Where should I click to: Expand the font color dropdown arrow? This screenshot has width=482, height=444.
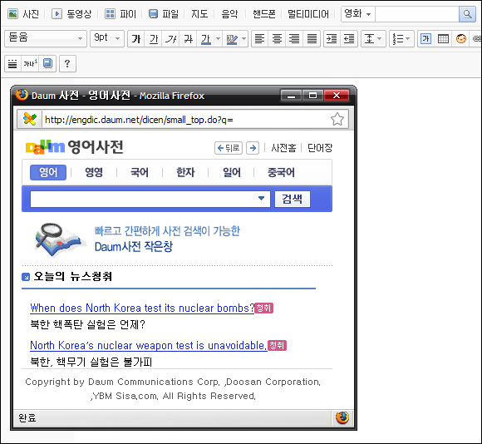click(x=219, y=39)
